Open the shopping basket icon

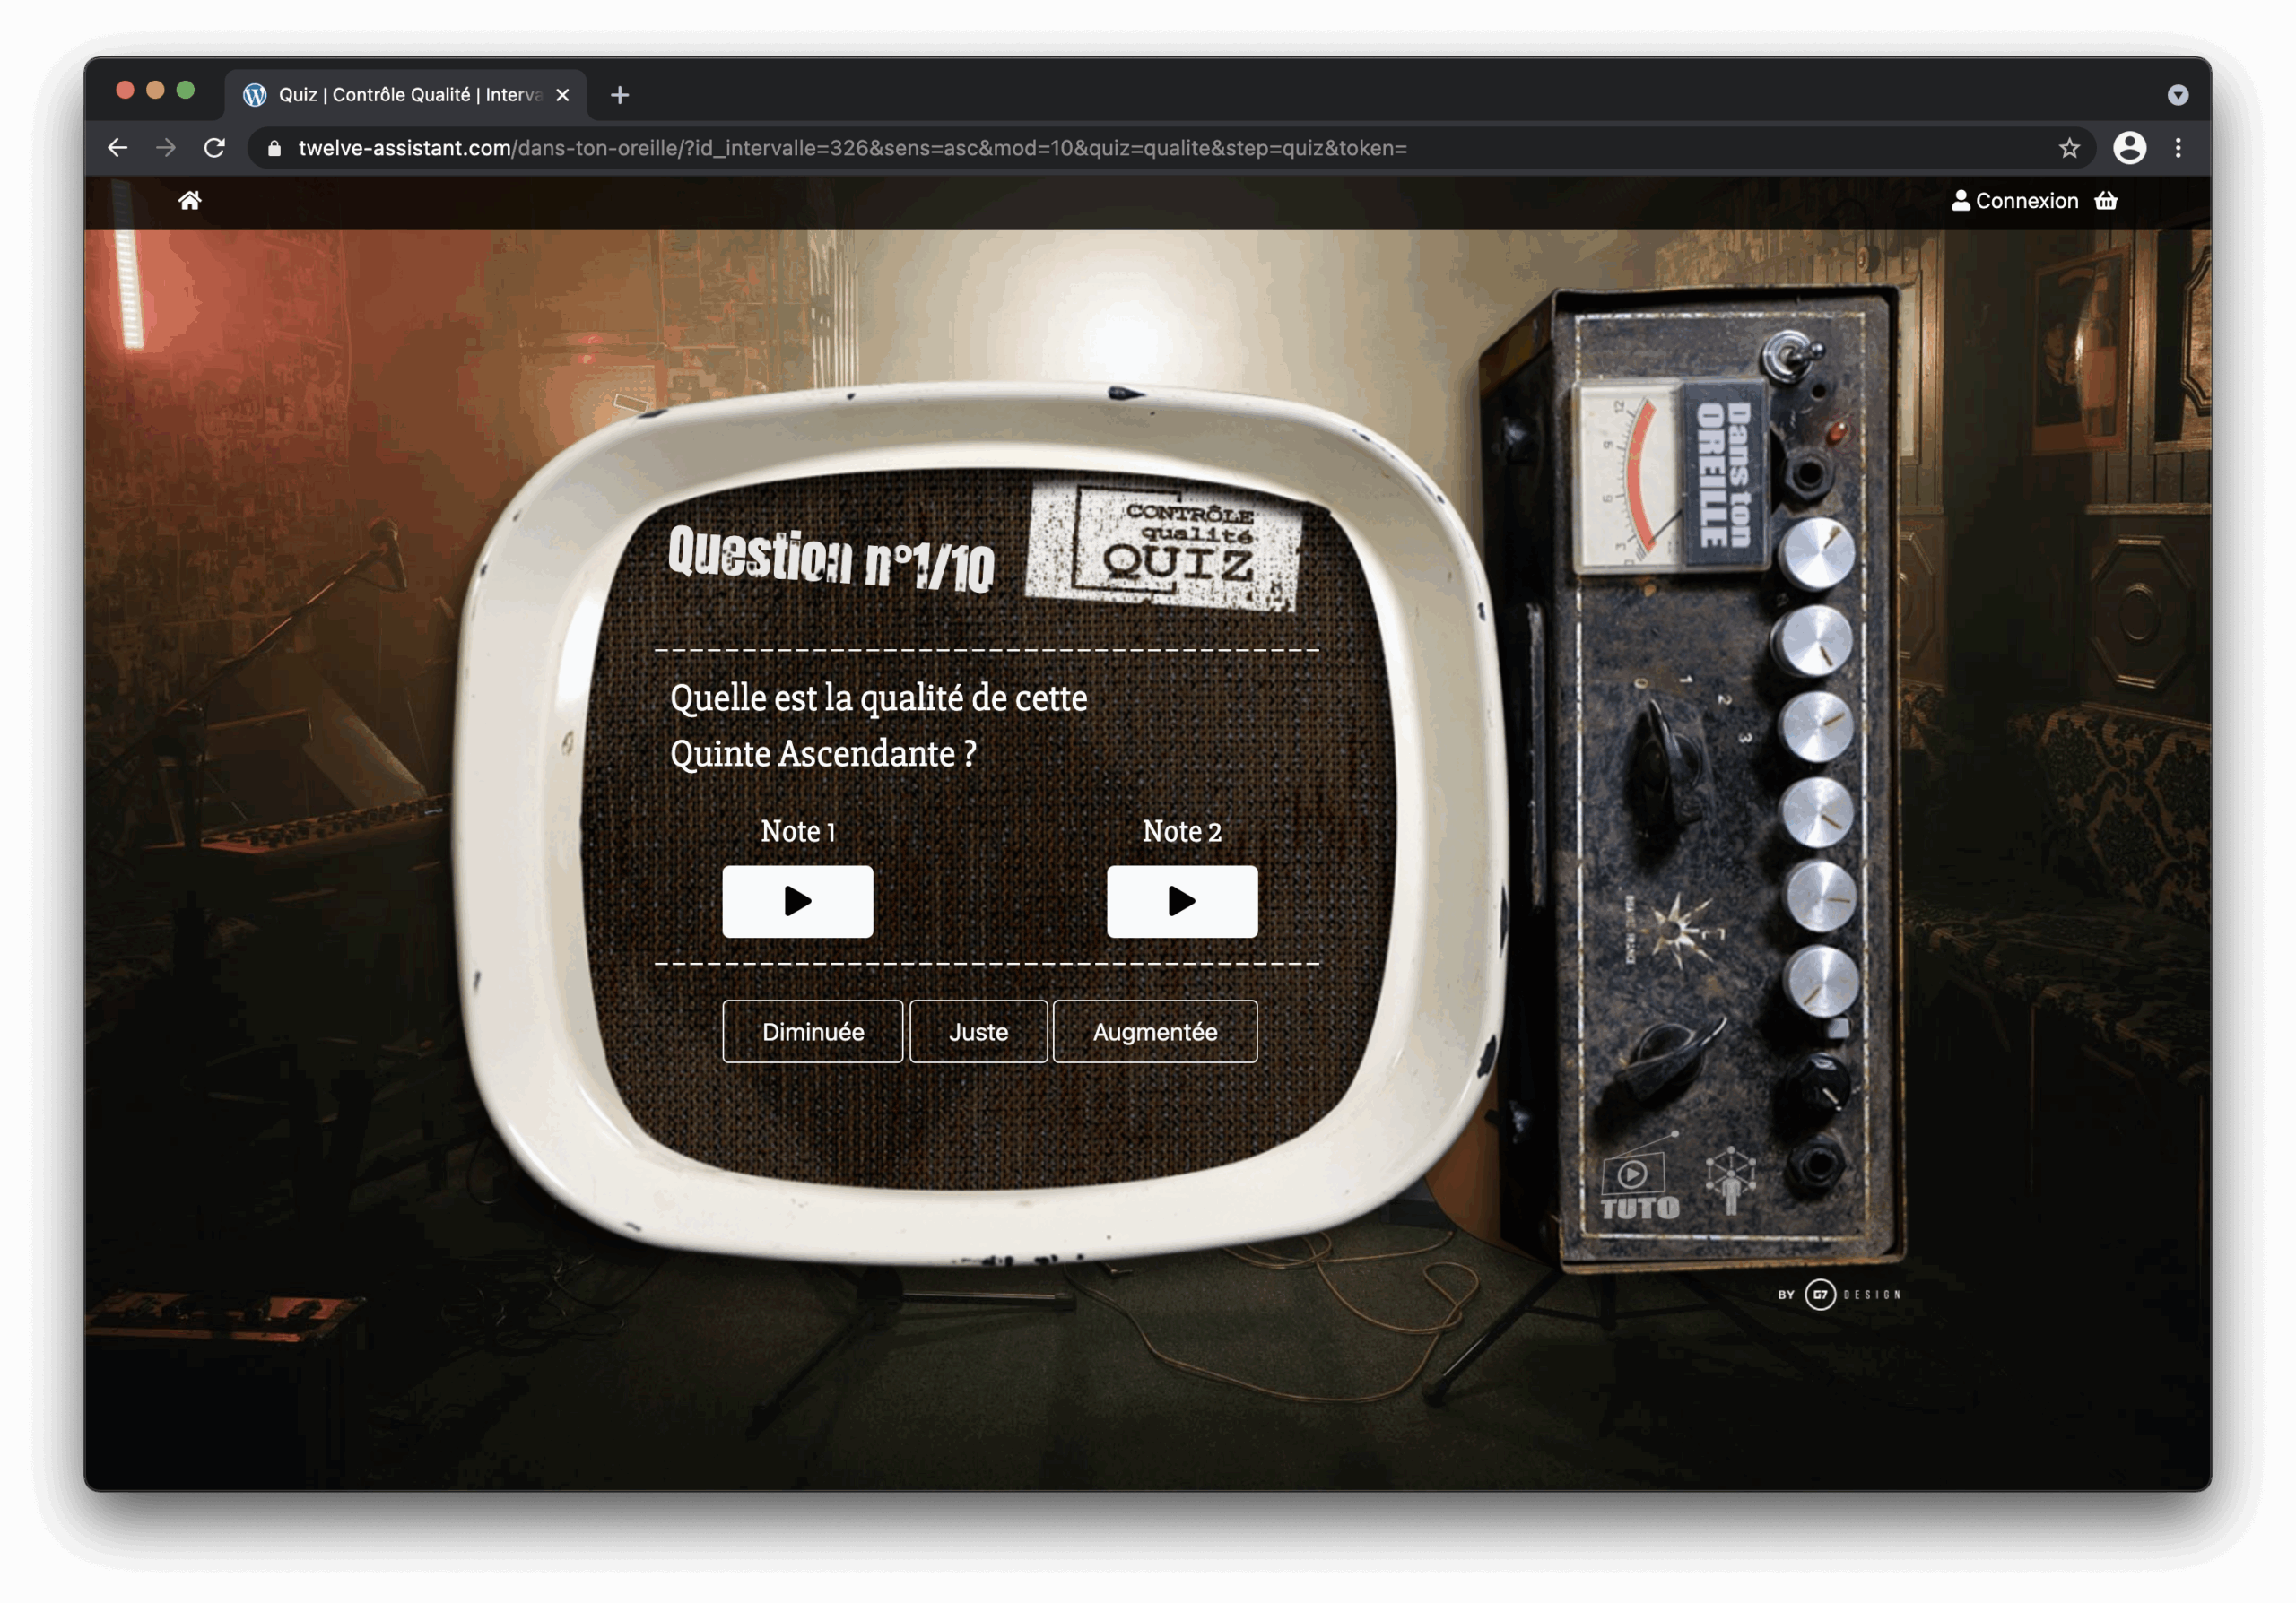[2106, 201]
